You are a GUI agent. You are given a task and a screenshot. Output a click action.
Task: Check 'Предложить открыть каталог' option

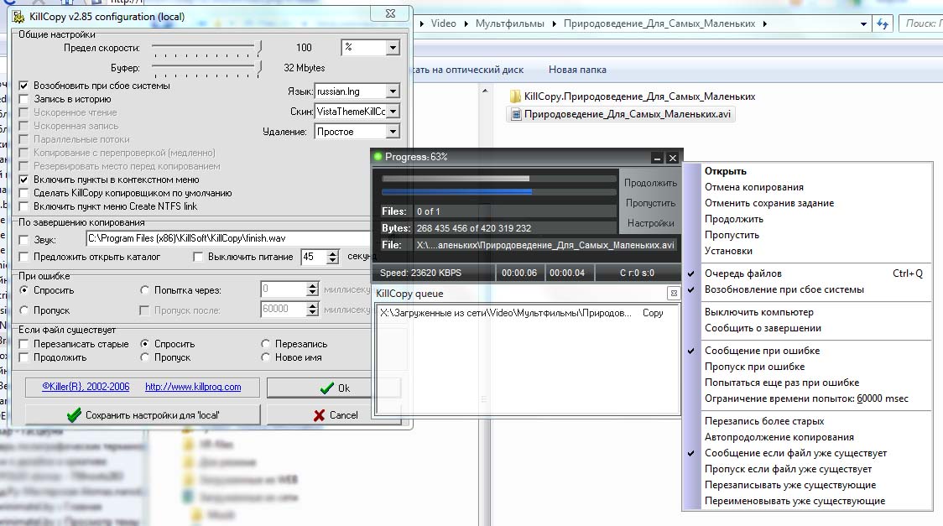coord(23,257)
